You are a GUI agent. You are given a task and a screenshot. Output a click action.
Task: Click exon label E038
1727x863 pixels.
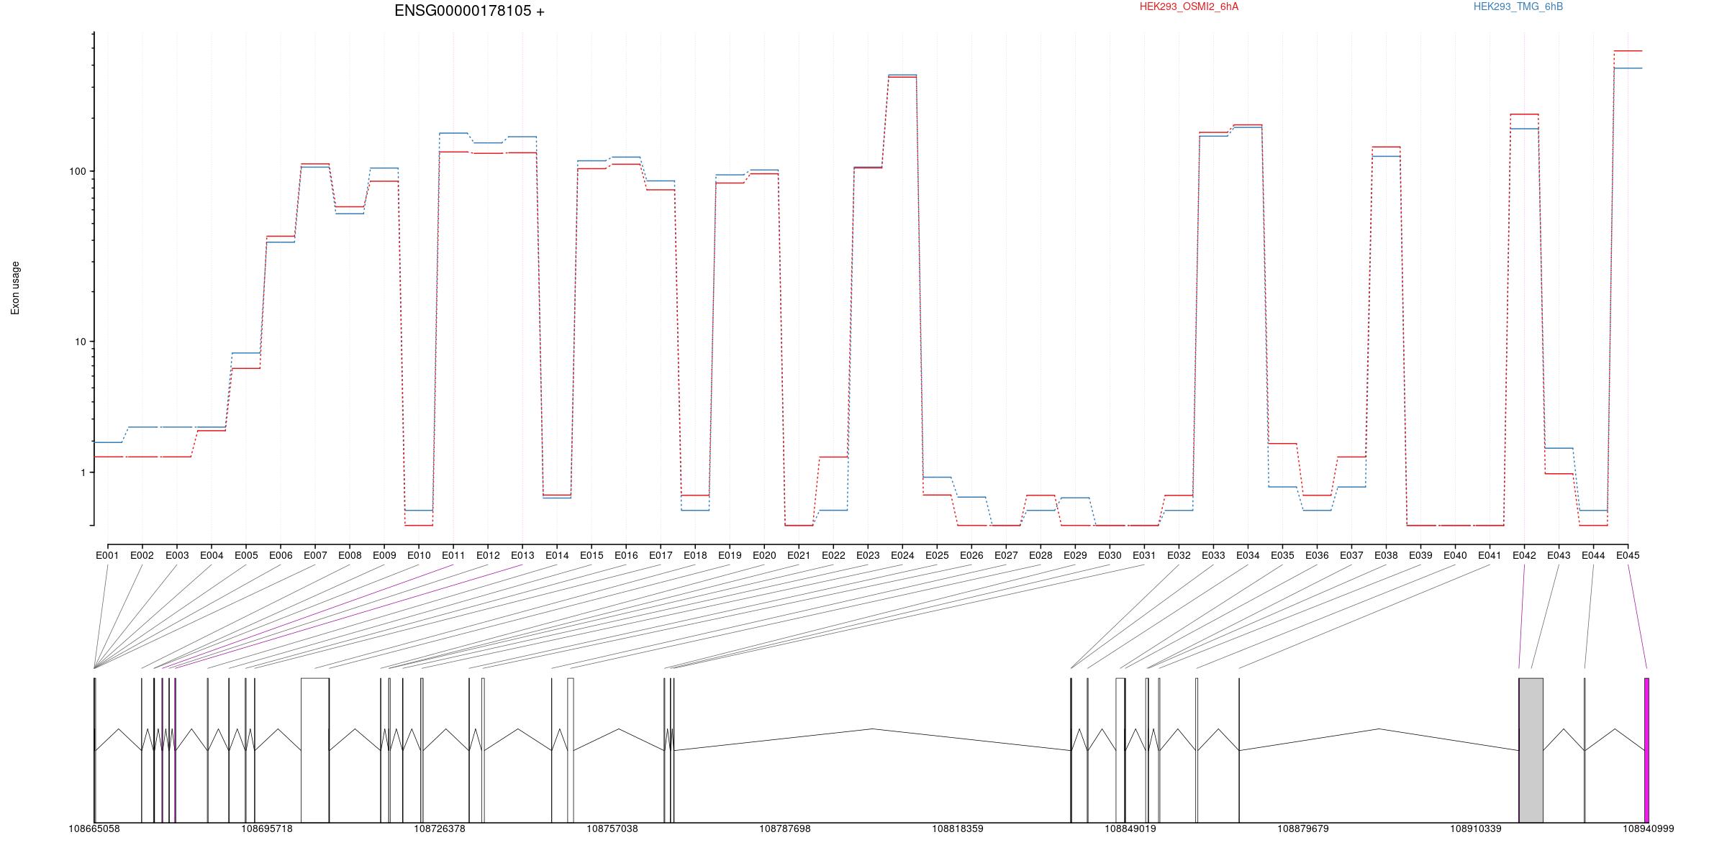tap(1386, 555)
